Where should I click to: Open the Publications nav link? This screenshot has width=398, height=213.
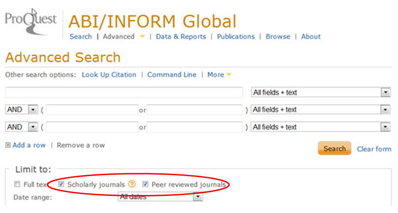pyautogui.click(x=236, y=36)
